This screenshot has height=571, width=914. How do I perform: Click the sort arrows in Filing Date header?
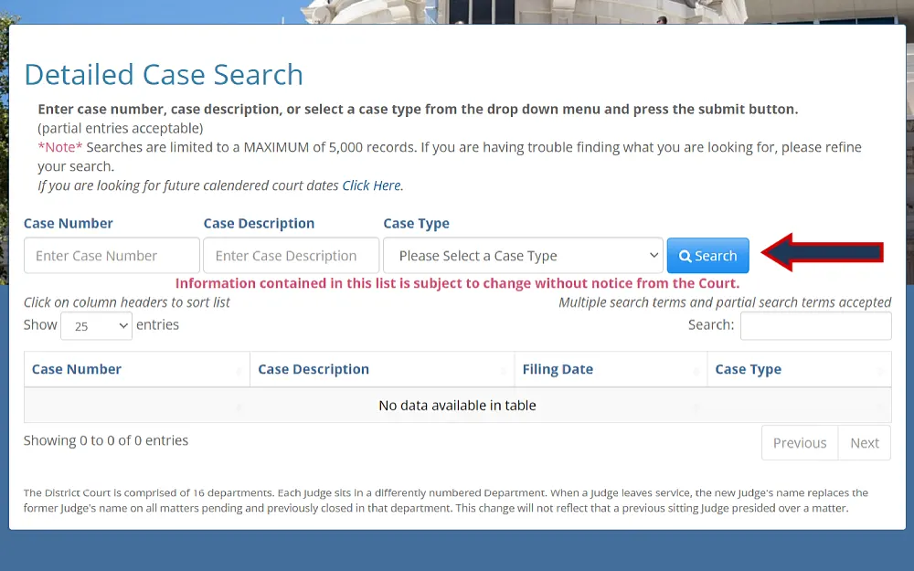pos(697,370)
